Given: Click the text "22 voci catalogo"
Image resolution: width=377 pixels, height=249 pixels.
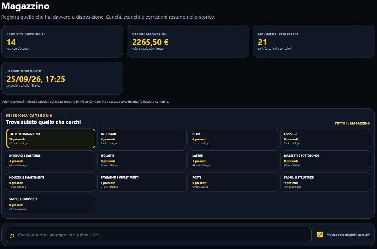Looking at the screenshot, I should (18, 209).
